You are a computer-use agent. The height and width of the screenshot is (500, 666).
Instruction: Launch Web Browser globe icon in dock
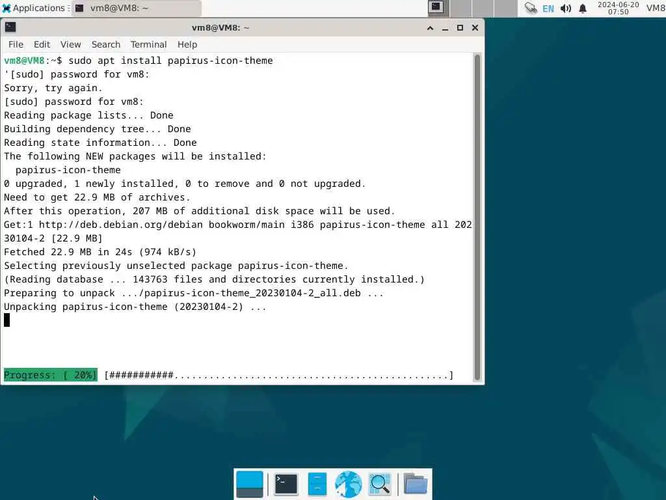[349, 484]
